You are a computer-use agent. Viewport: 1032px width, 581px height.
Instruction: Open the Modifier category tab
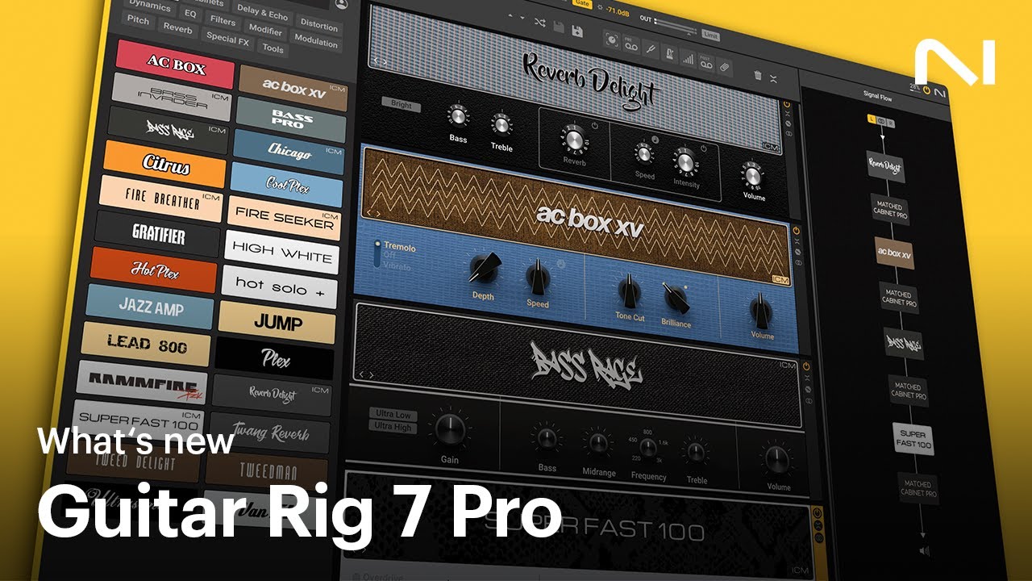265,31
